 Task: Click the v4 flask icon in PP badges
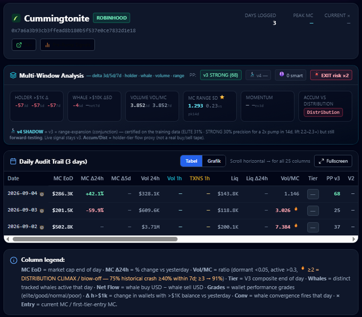252,75
